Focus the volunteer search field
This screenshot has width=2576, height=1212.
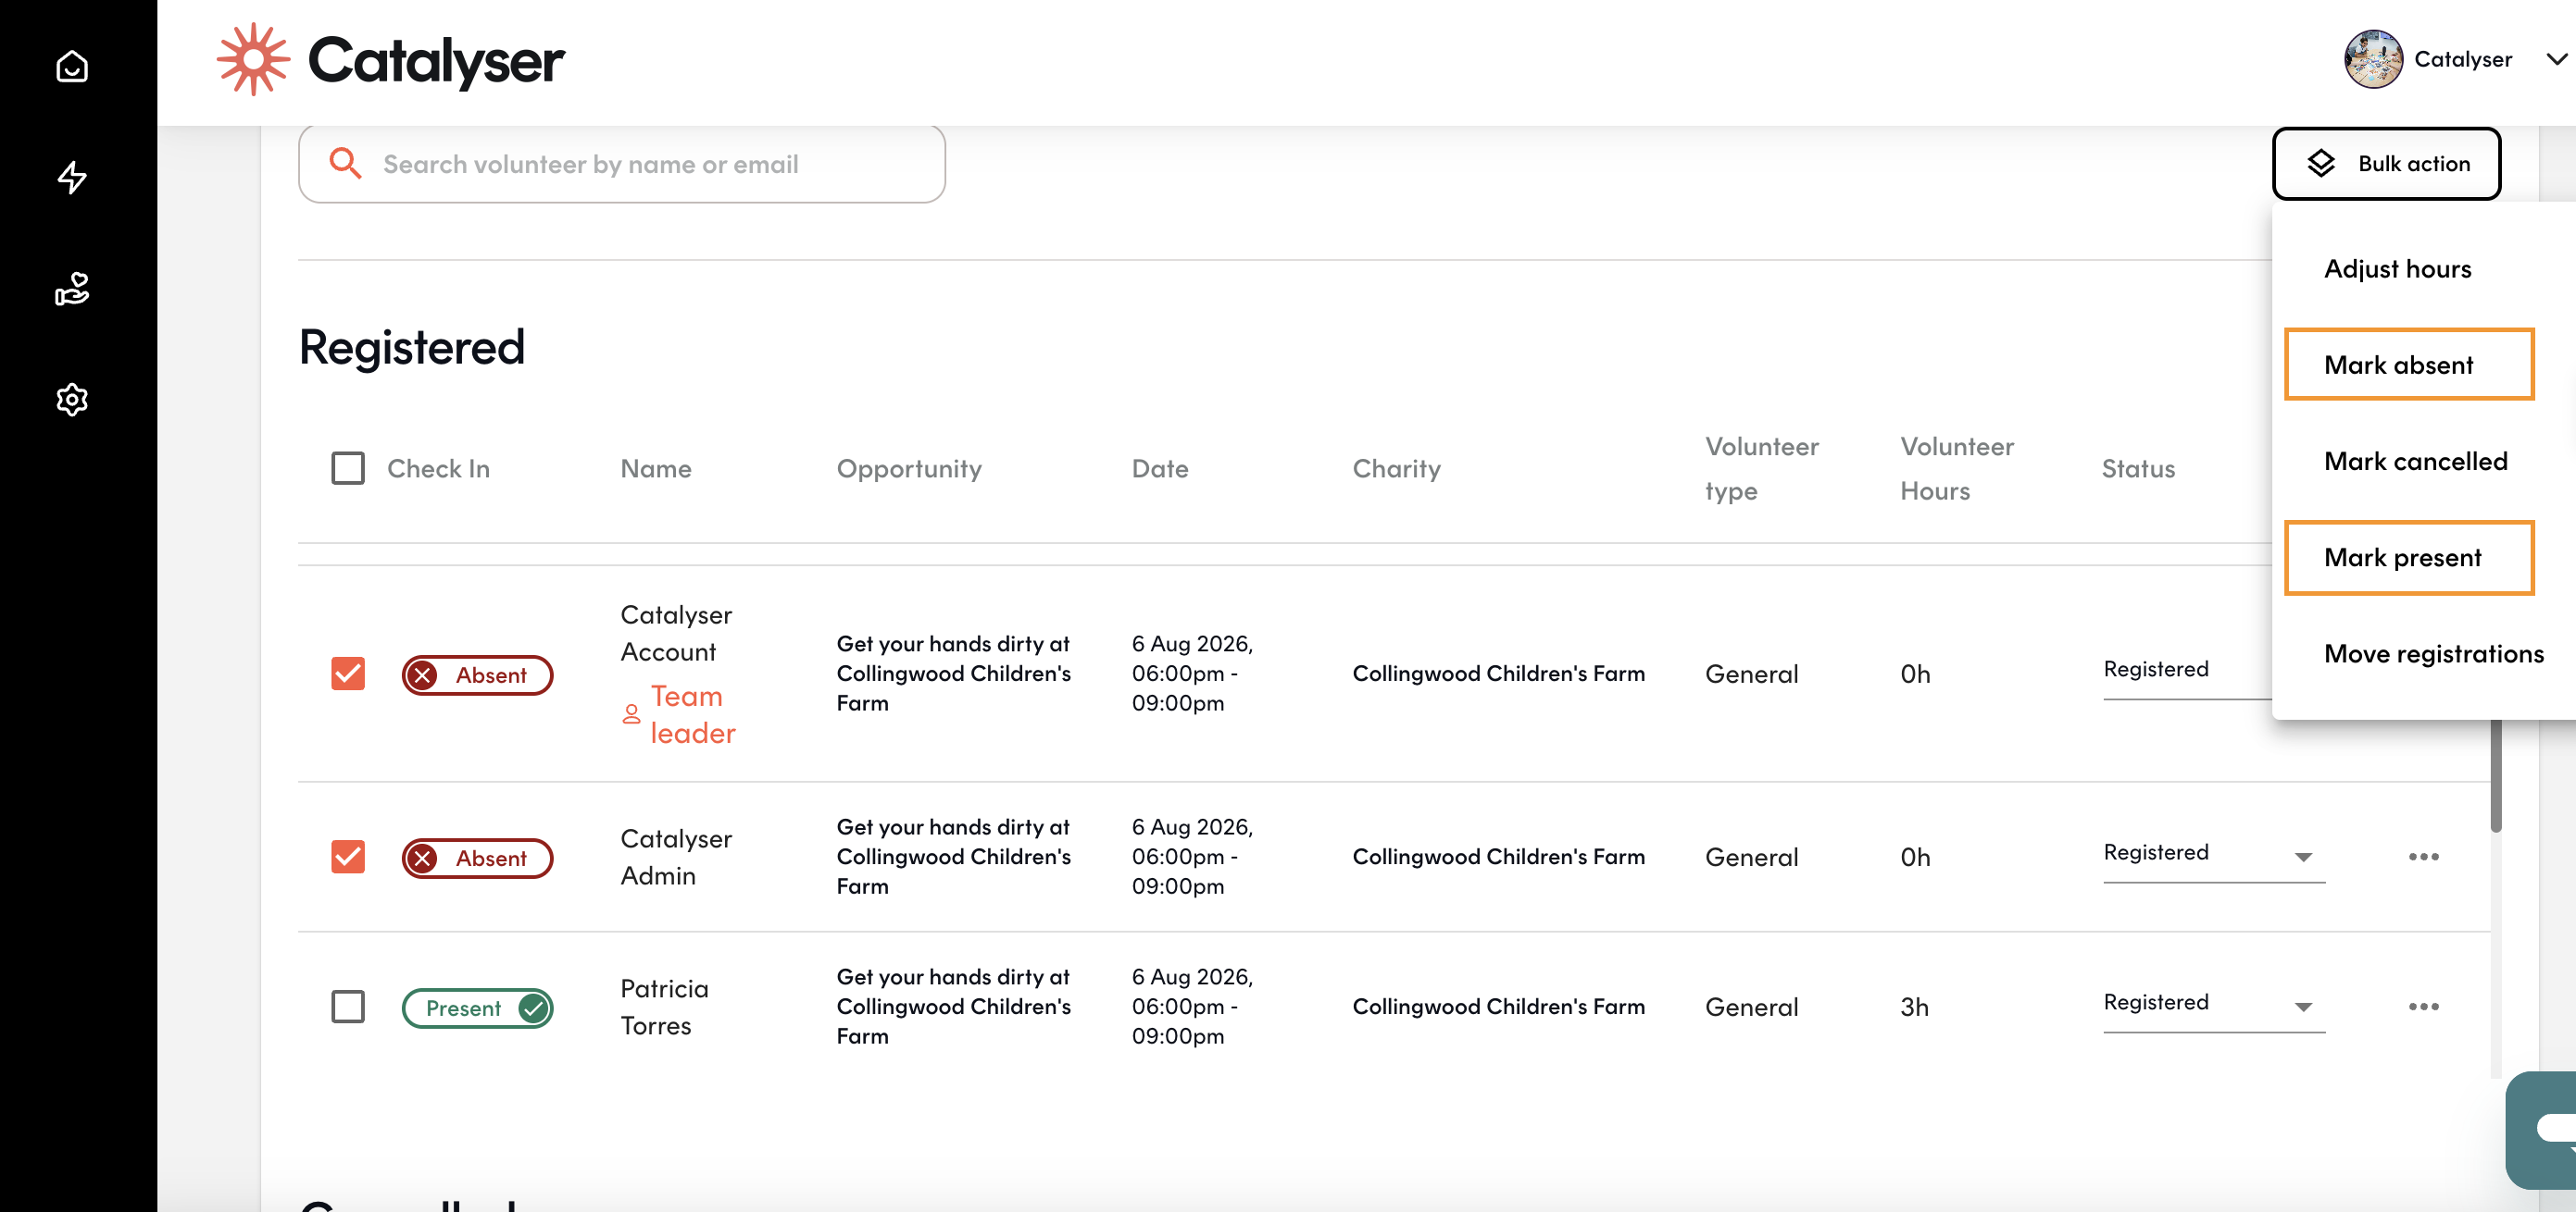pos(622,164)
